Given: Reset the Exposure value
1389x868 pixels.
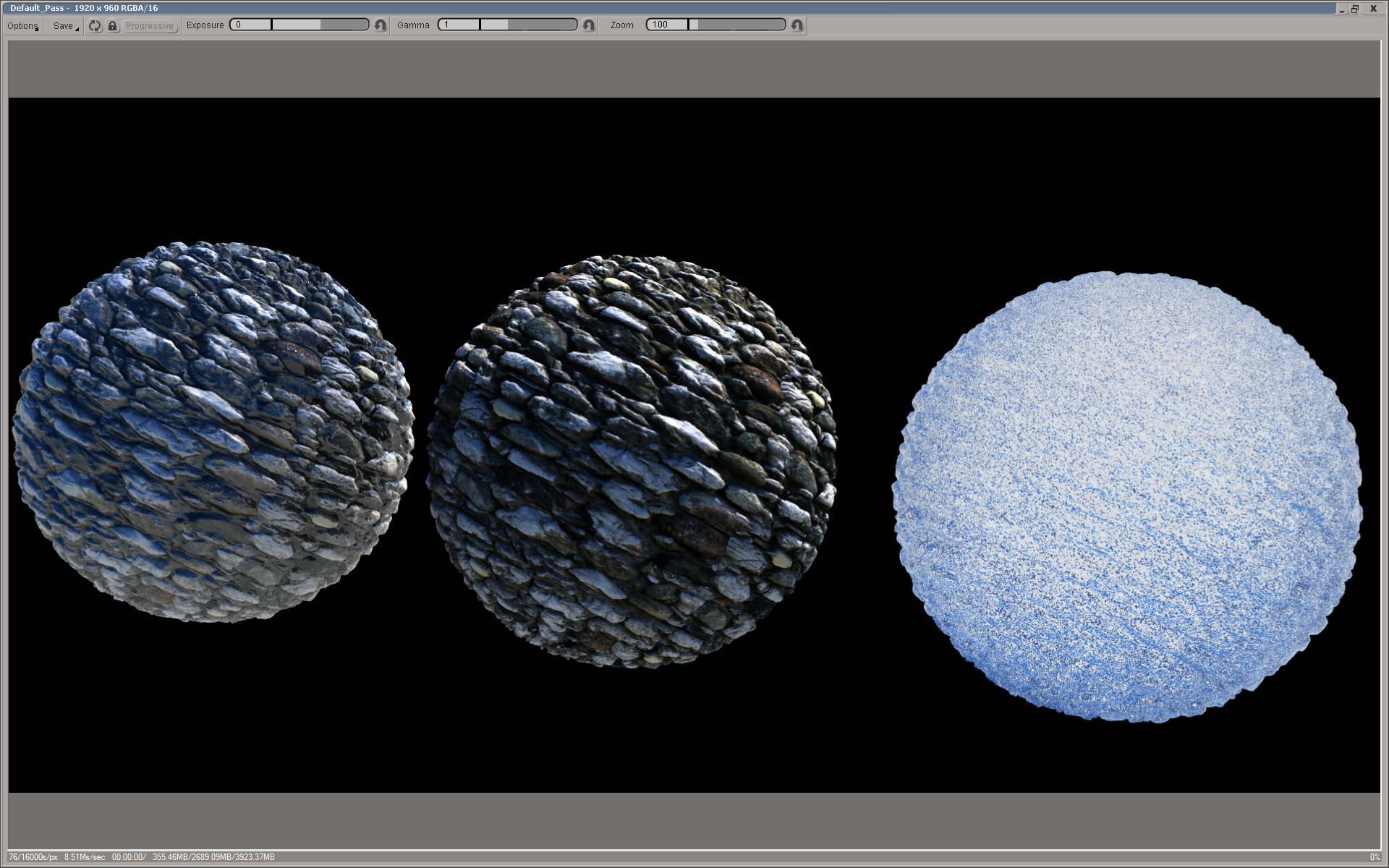Looking at the screenshot, I should pyautogui.click(x=381, y=25).
